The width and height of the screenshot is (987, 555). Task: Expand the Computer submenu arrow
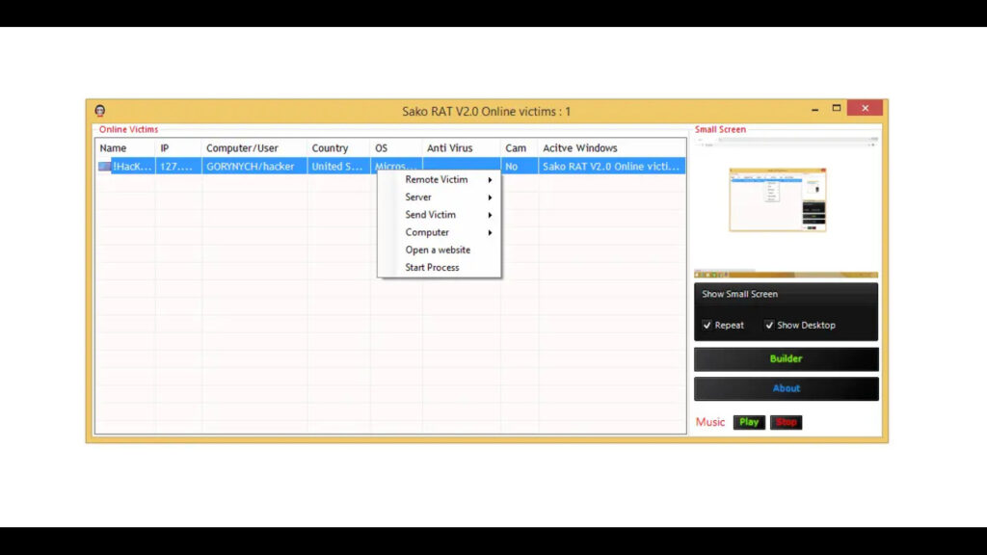(x=490, y=233)
